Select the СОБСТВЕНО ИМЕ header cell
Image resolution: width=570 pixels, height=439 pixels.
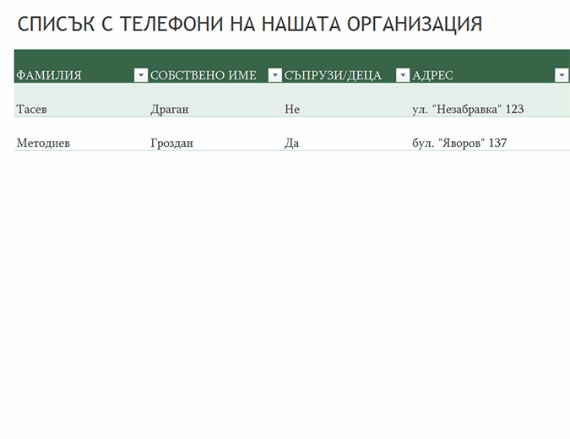(204, 75)
